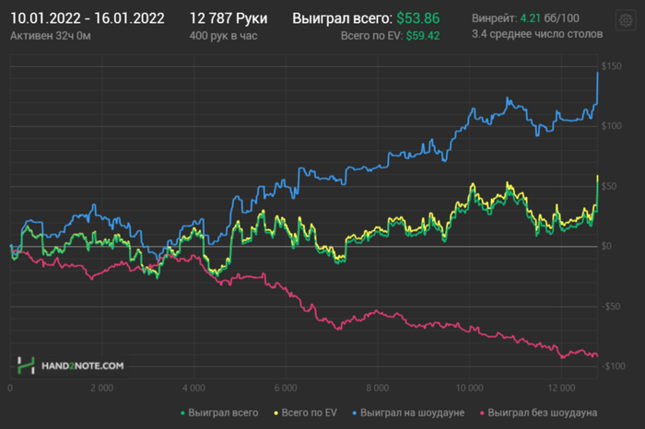Click the 10 000 x-axis label
Image resolution: width=645 pixels, height=429 pixels.
coord(469,388)
